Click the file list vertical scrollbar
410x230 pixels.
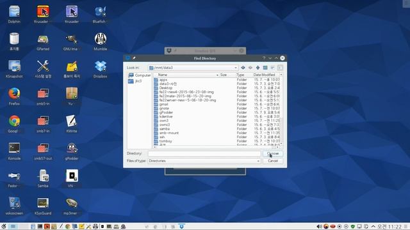coord(281,109)
